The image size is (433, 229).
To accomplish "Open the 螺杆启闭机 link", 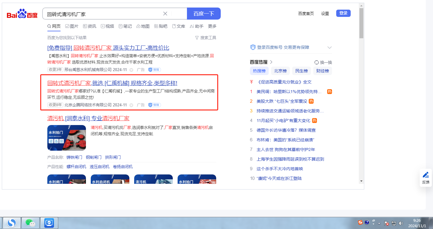I will click(76, 167).
